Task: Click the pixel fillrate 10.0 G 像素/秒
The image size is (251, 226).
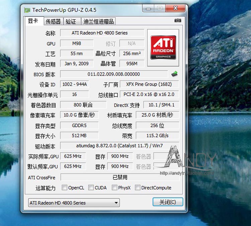Action: pos(79,115)
